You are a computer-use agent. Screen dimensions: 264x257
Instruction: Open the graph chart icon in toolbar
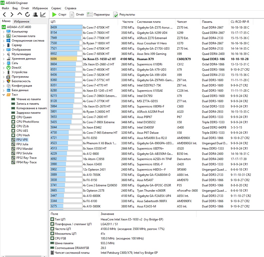tap(43, 15)
